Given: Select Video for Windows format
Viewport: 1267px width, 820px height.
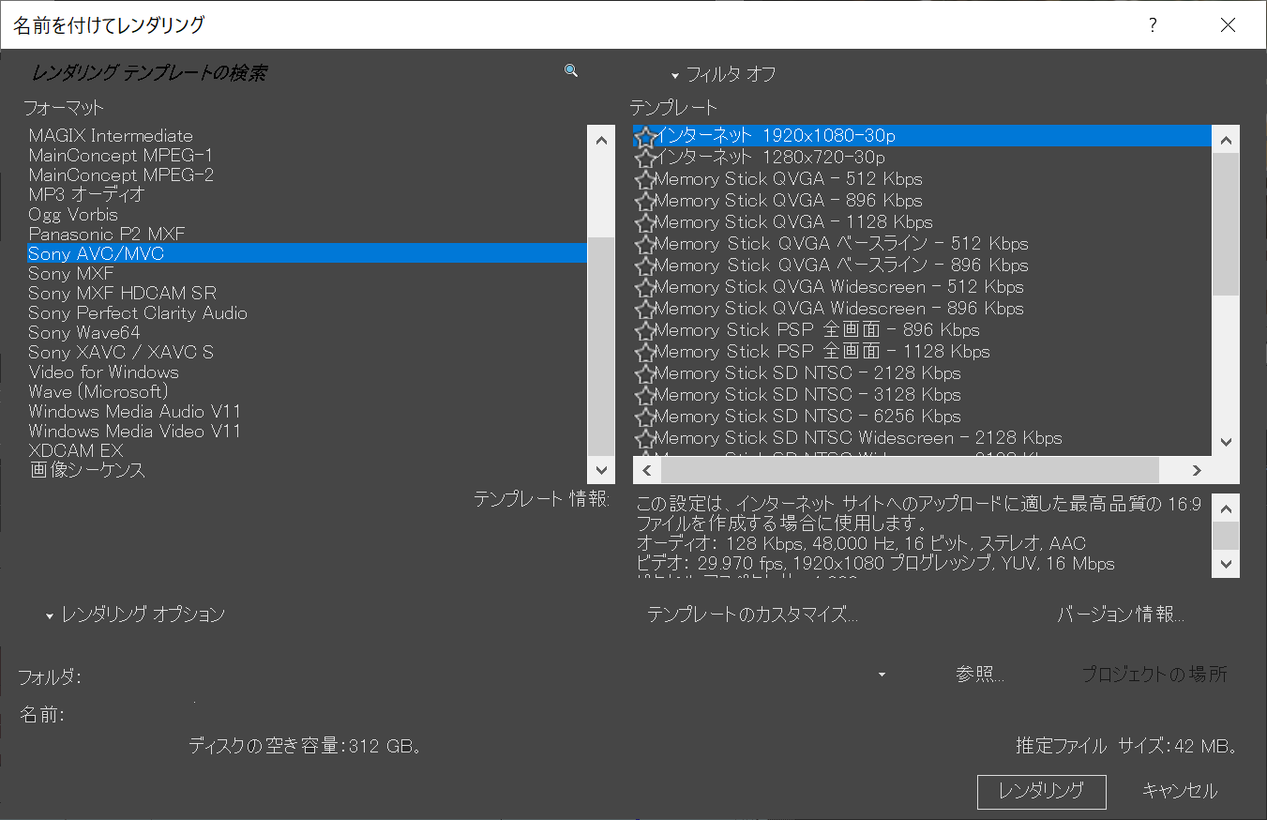Looking at the screenshot, I should (307, 372).
